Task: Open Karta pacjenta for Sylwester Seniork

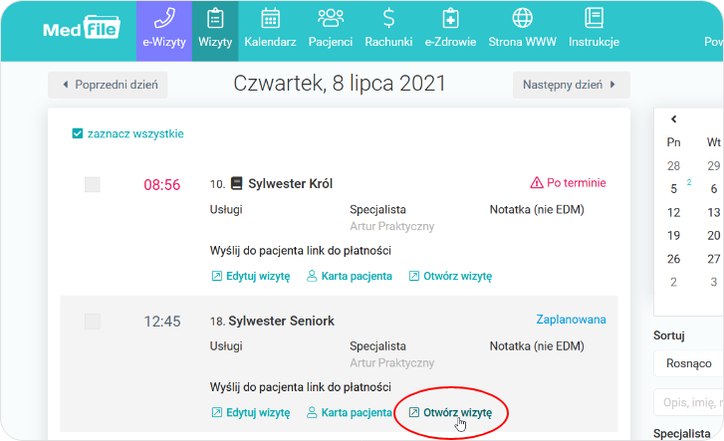Action: click(x=349, y=412)
